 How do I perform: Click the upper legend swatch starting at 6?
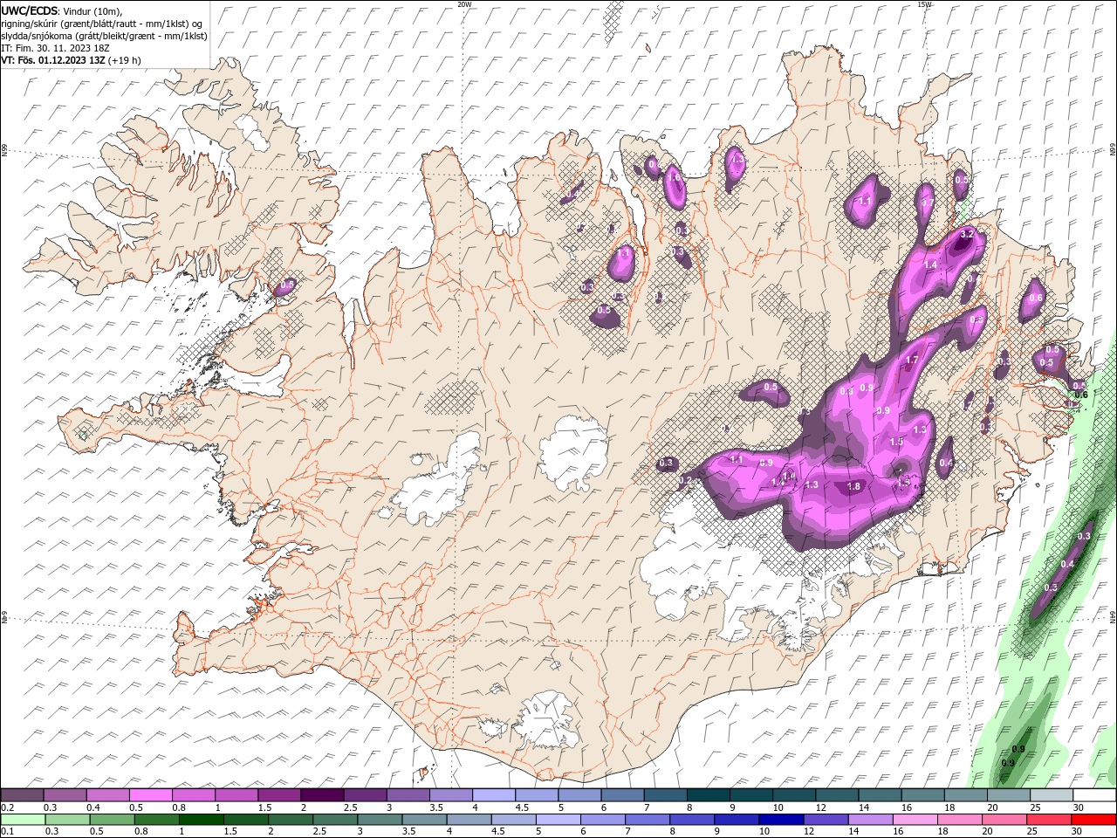pos(622,795)
